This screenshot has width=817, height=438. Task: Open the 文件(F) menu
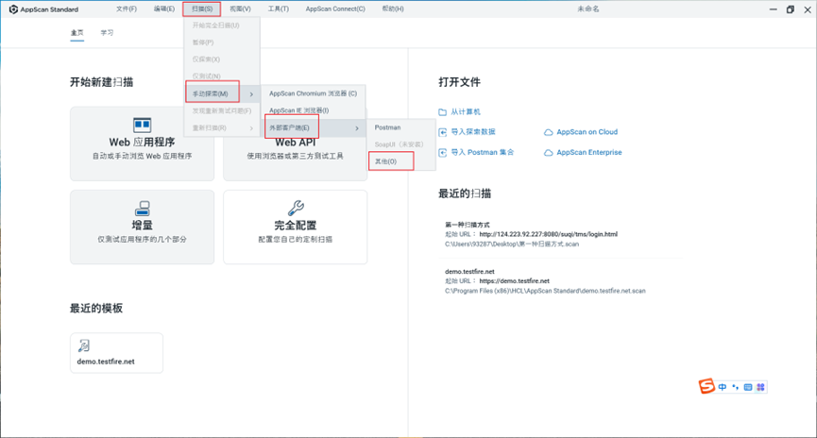[127, 8]
